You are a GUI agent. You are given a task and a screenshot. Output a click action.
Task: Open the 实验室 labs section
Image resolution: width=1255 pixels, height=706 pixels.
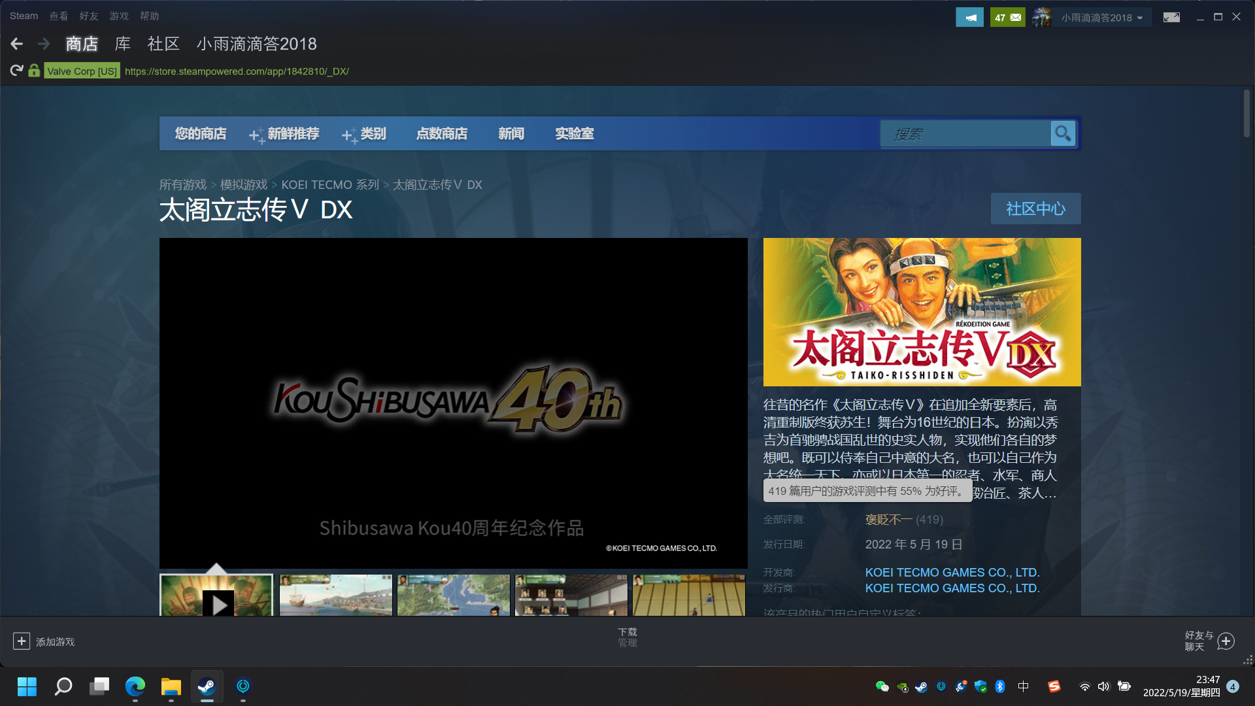pos(575,134)
